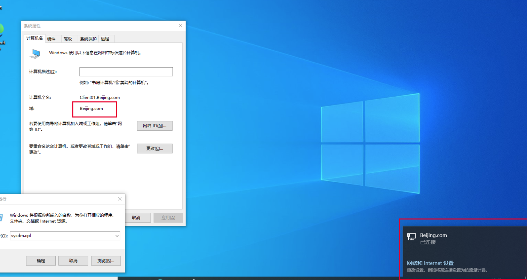Click the Beijing.com network connection icon

click(411, 237)
